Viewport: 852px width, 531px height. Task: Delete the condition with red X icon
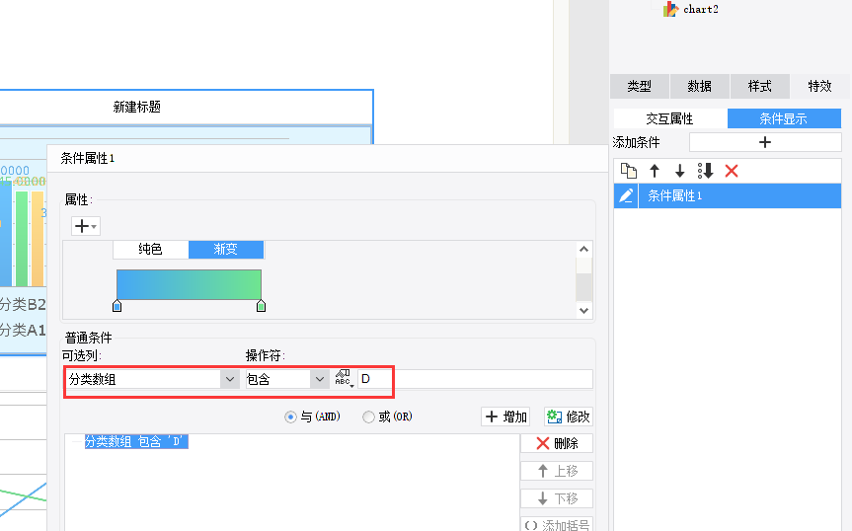tap(732, 171)
